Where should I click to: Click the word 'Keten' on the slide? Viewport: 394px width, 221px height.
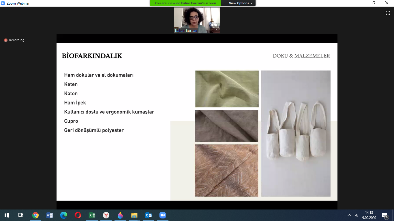[x=71, y=84]
